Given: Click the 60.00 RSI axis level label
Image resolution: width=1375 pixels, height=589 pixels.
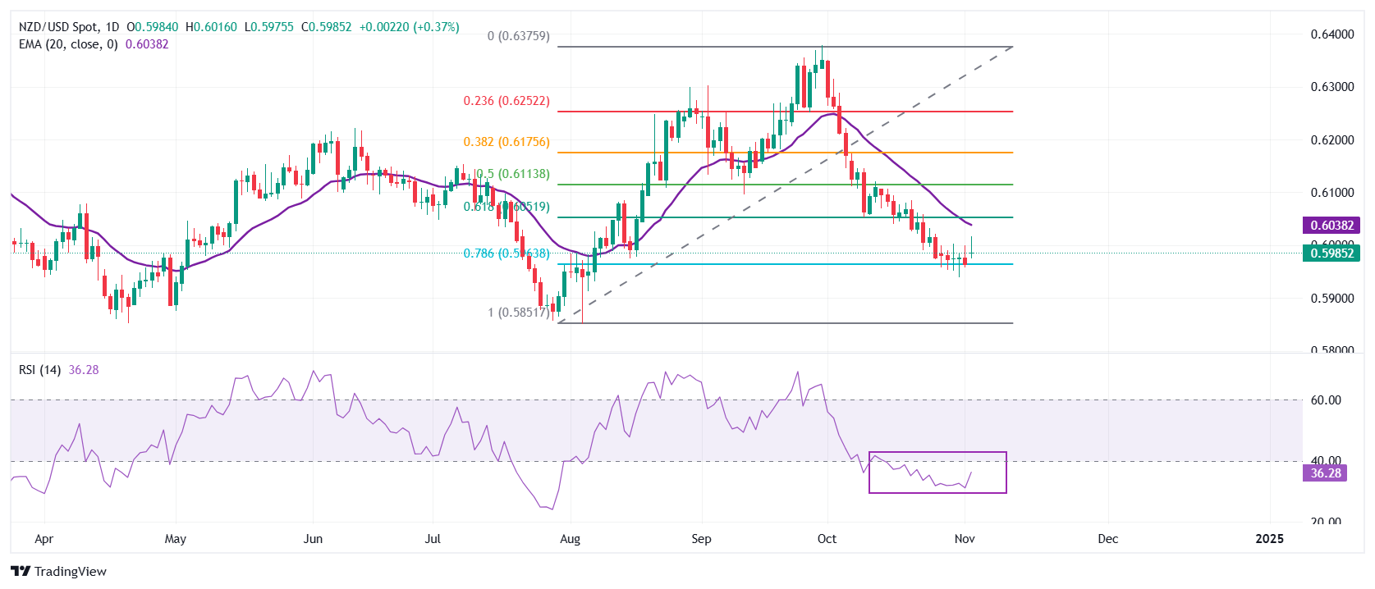Looking at the screenshot, I should (x=1326, y=400).
